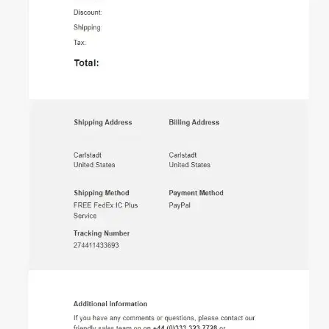Click the tracking number 274411433693
Screen dimensions: 329x329
[96, 245]
